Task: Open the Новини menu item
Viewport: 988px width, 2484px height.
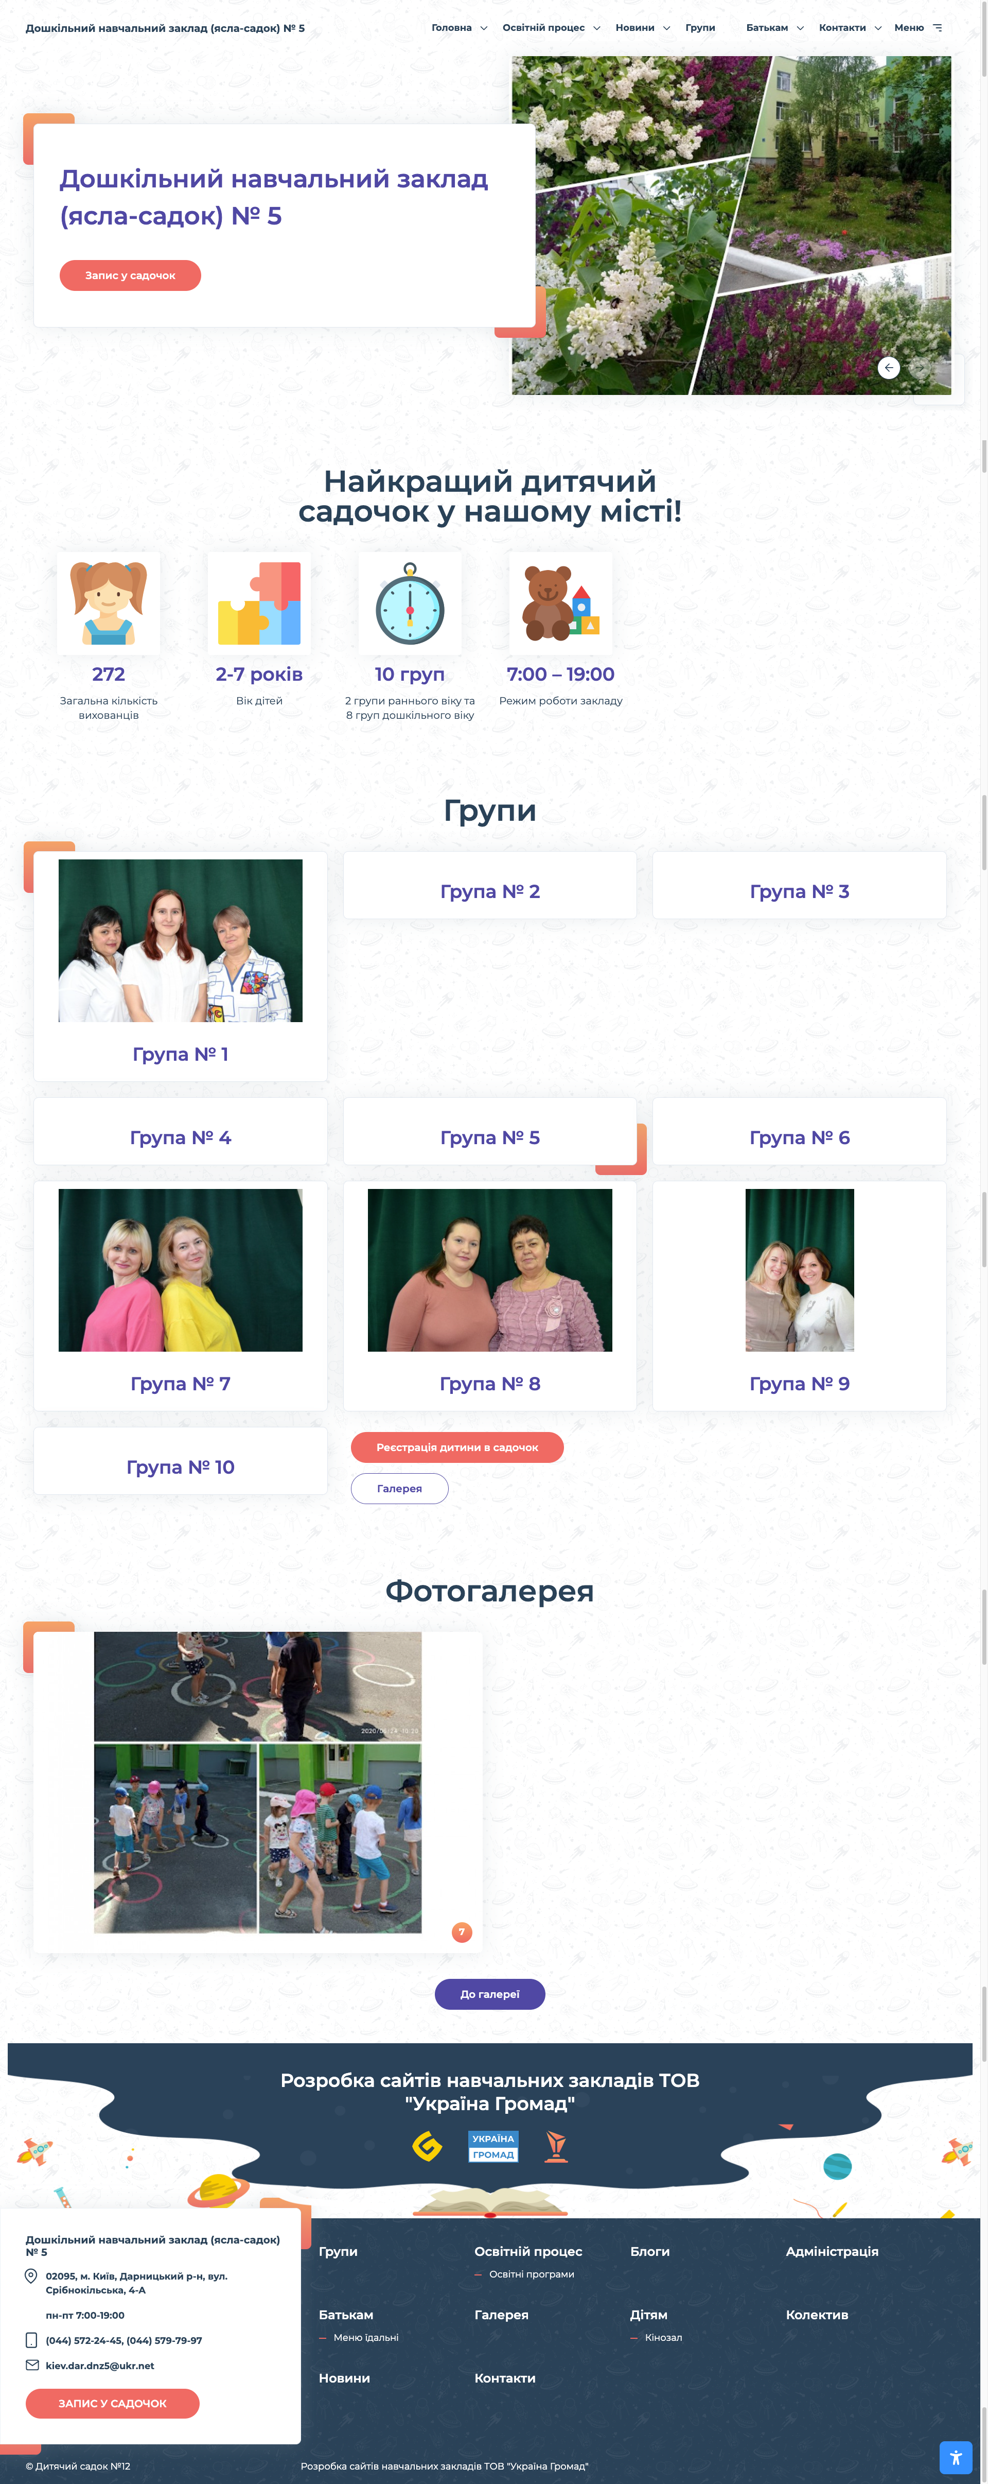Action: [634, 28]
